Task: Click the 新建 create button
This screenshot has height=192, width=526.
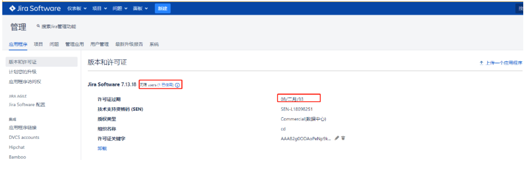Action: coord(163,8)
